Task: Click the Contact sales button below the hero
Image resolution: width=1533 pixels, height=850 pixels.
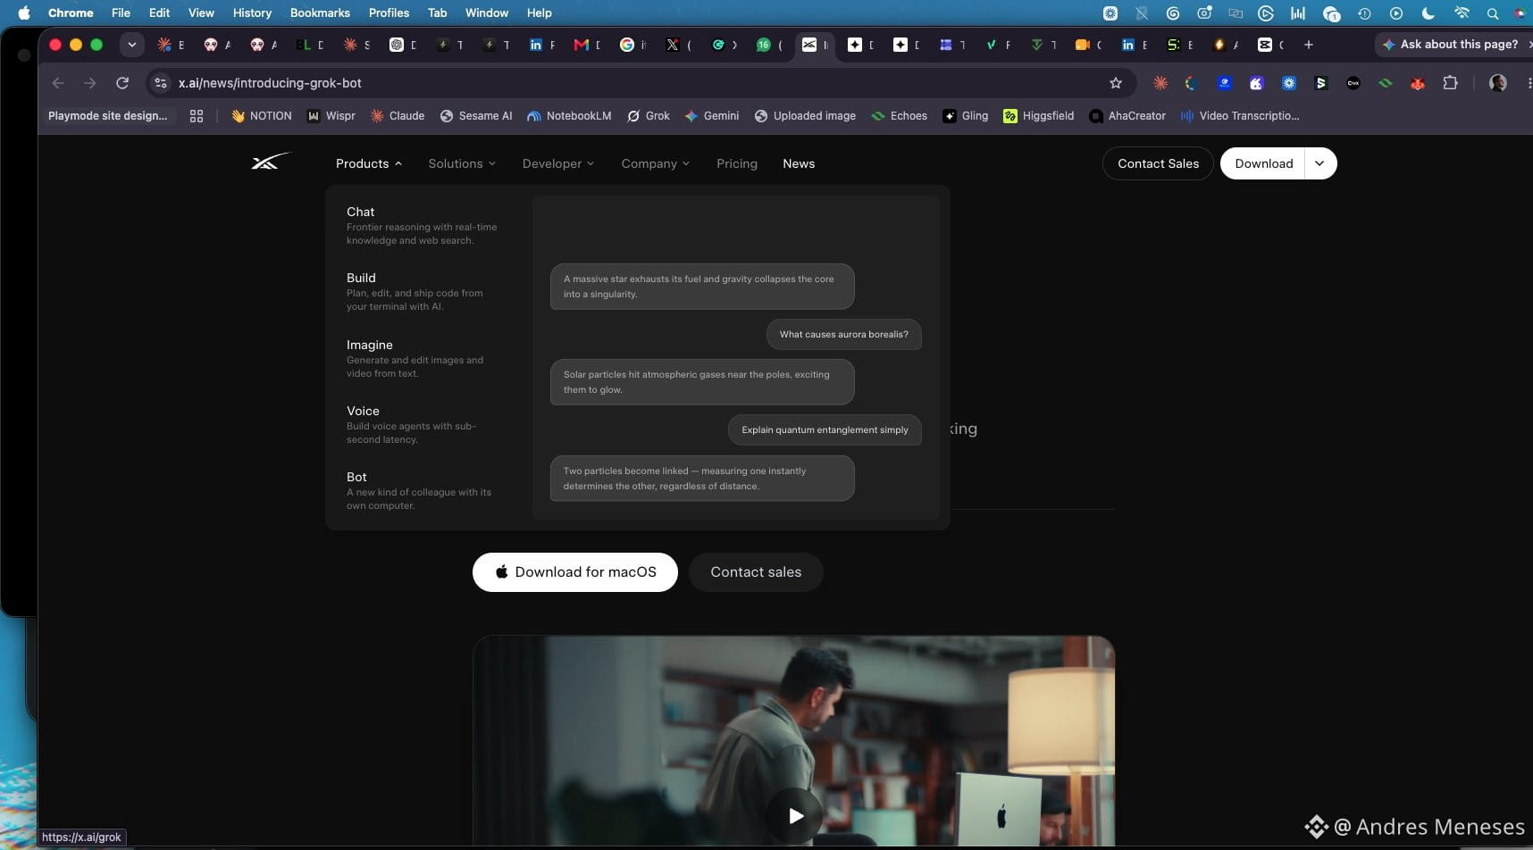Action: click(x=756, y=572)
